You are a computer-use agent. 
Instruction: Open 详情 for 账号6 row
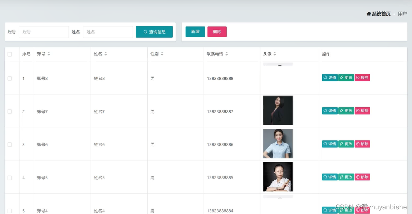coord(330,144)
